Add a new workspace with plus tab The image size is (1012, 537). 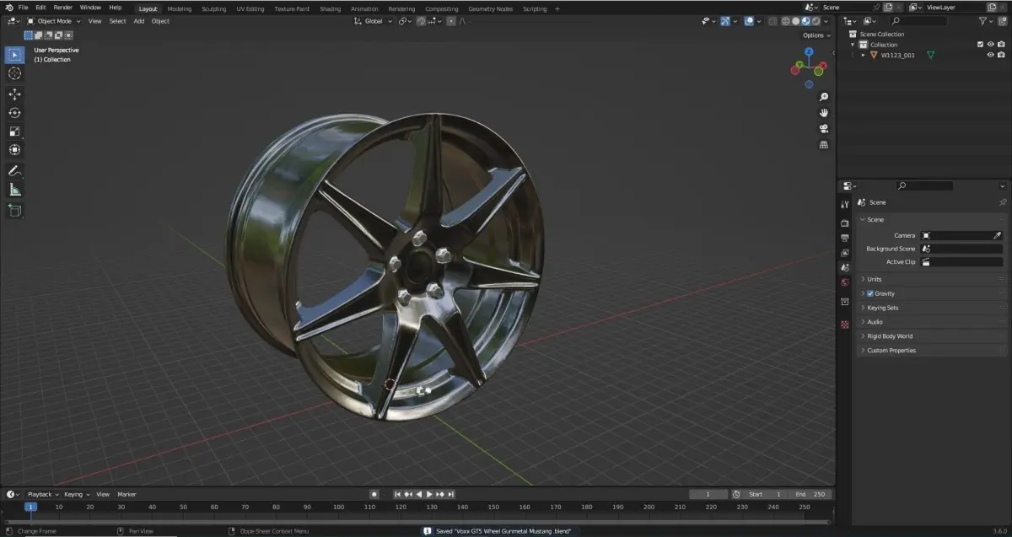click(557, 8)
